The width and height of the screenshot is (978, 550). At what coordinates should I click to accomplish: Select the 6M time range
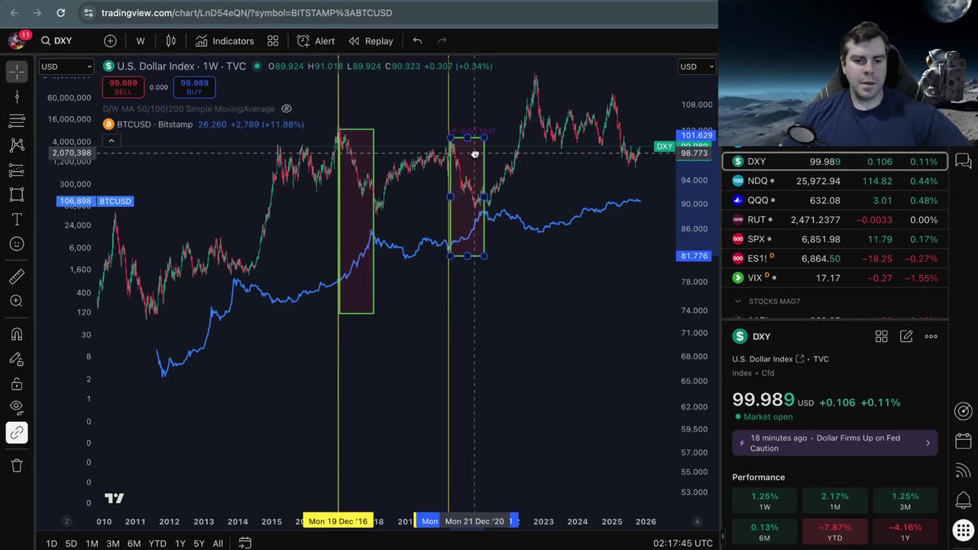coord(134,543)
